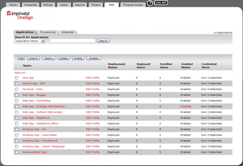This screenshot has width=243, height=166.
Task: Check the Web App - Confcalling checkbox
Action: [x=17, y=101]
